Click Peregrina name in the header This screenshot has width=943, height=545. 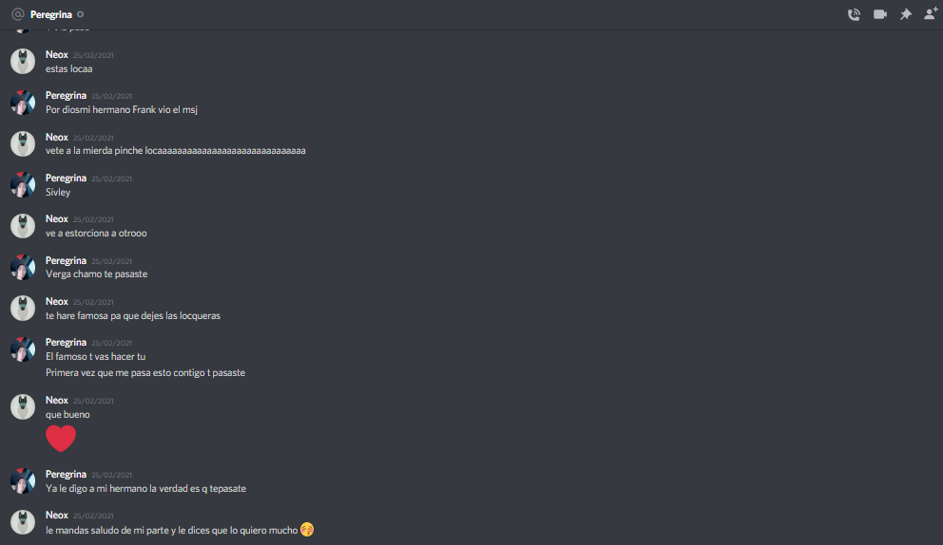[x=51, y=14]
